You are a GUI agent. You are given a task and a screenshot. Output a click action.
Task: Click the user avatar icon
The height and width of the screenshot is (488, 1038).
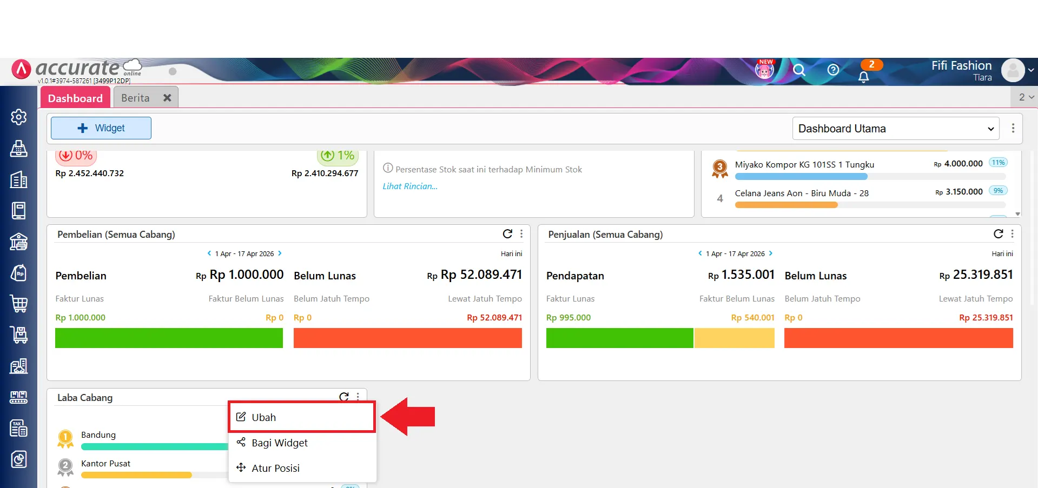[1013, 70]
